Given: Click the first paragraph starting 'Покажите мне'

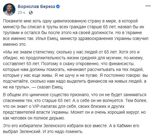Looking at the screenshot, I should pos(76,33).
